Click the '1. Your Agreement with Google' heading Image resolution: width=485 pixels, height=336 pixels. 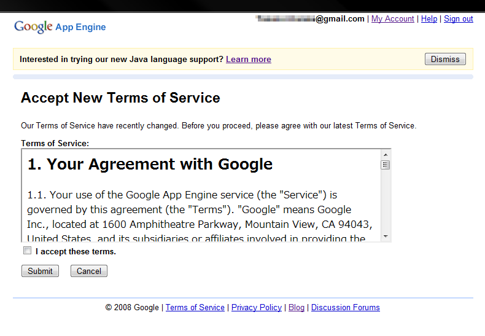click(x=150, y=164)
